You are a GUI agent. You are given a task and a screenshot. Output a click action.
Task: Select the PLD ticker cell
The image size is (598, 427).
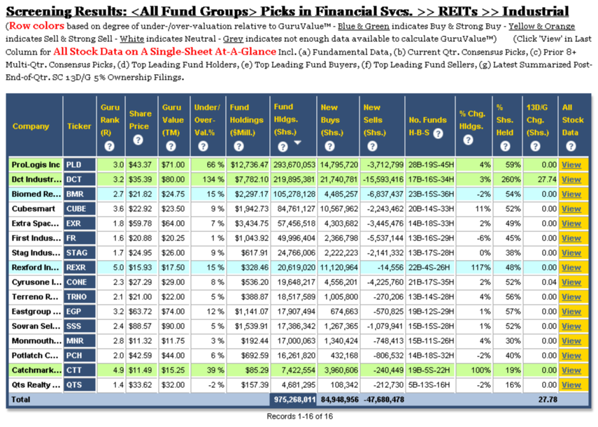pyautogui.click(x=80, y=165)
